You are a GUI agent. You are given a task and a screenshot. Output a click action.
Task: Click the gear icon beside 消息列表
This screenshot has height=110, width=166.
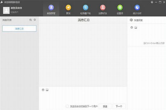click(x=35, y=20)
